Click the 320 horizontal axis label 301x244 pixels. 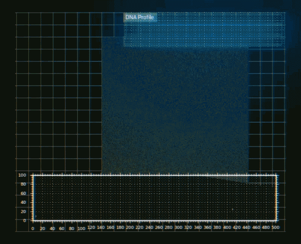click(x=188, y=227)
